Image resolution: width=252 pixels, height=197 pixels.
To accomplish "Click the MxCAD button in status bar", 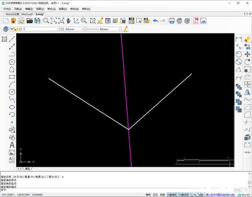I will point(244,195).
